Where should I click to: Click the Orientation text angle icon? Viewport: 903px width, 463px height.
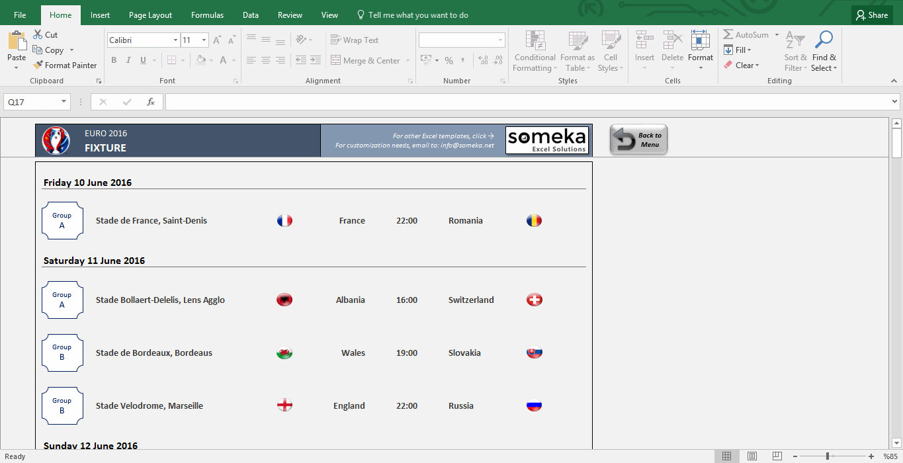click(301, 40)
